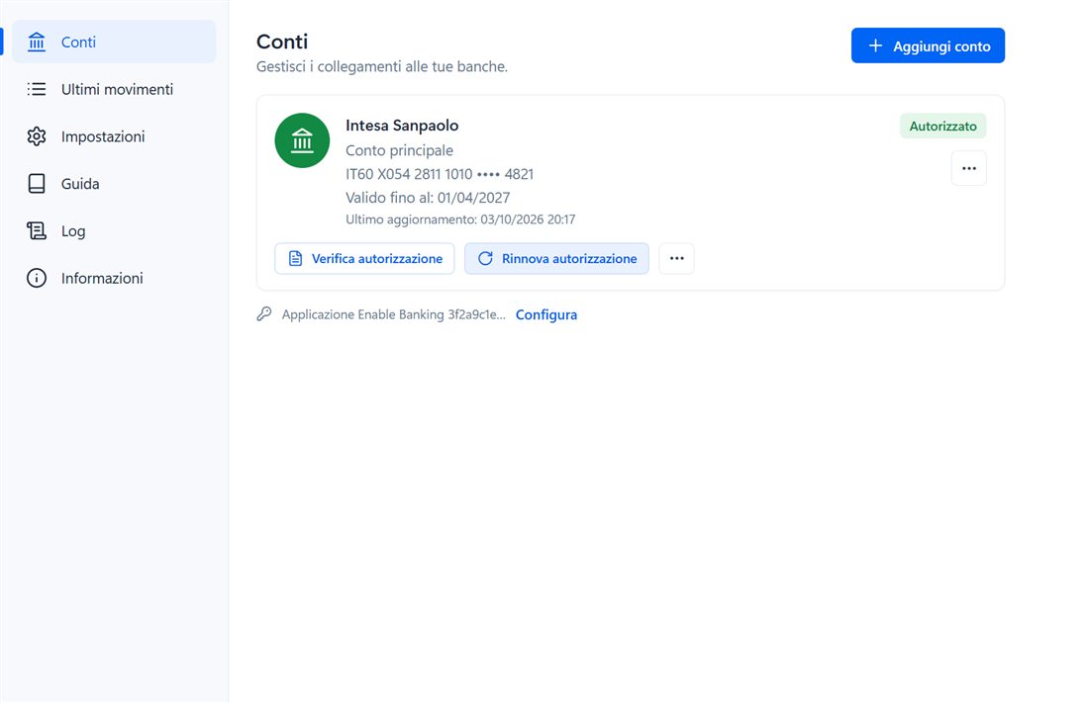Click the book icon for Guida

click(x=36, y=184)
